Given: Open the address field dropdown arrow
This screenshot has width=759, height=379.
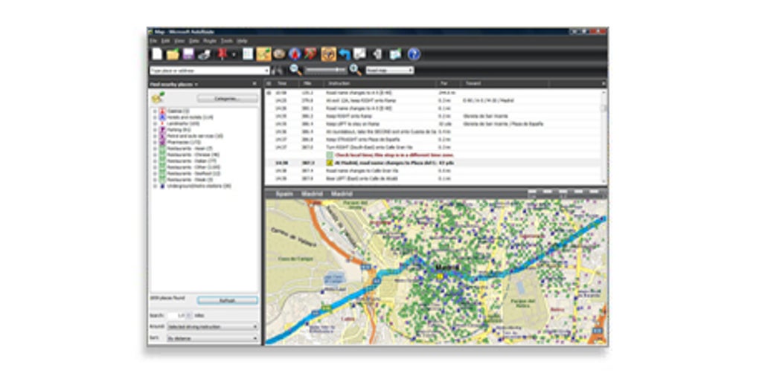Looking at the screenshot, I should (267, 71).
